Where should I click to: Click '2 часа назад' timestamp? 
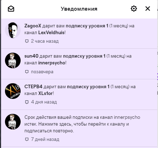[x=45, y=41]
